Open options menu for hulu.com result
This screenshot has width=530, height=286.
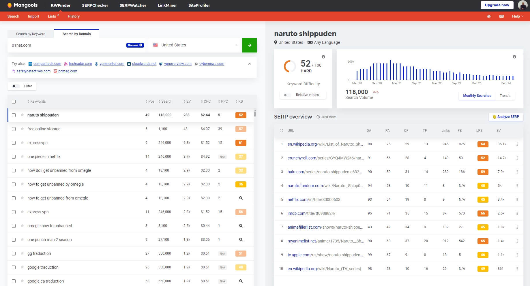point(517,172)
